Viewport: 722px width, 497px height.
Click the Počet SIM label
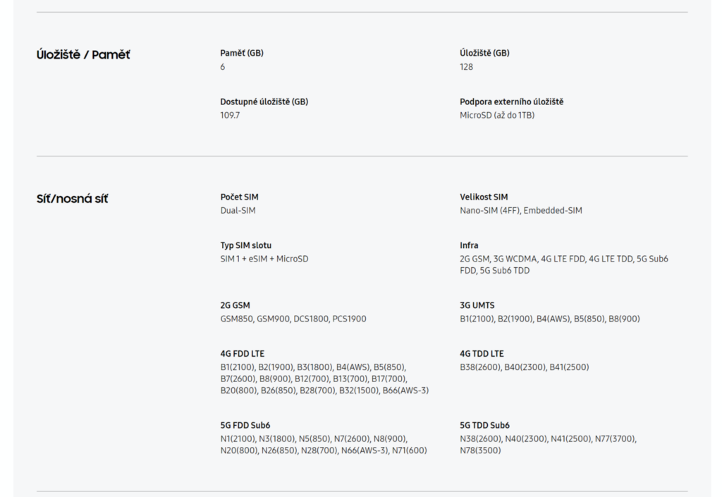pos(240,197)
